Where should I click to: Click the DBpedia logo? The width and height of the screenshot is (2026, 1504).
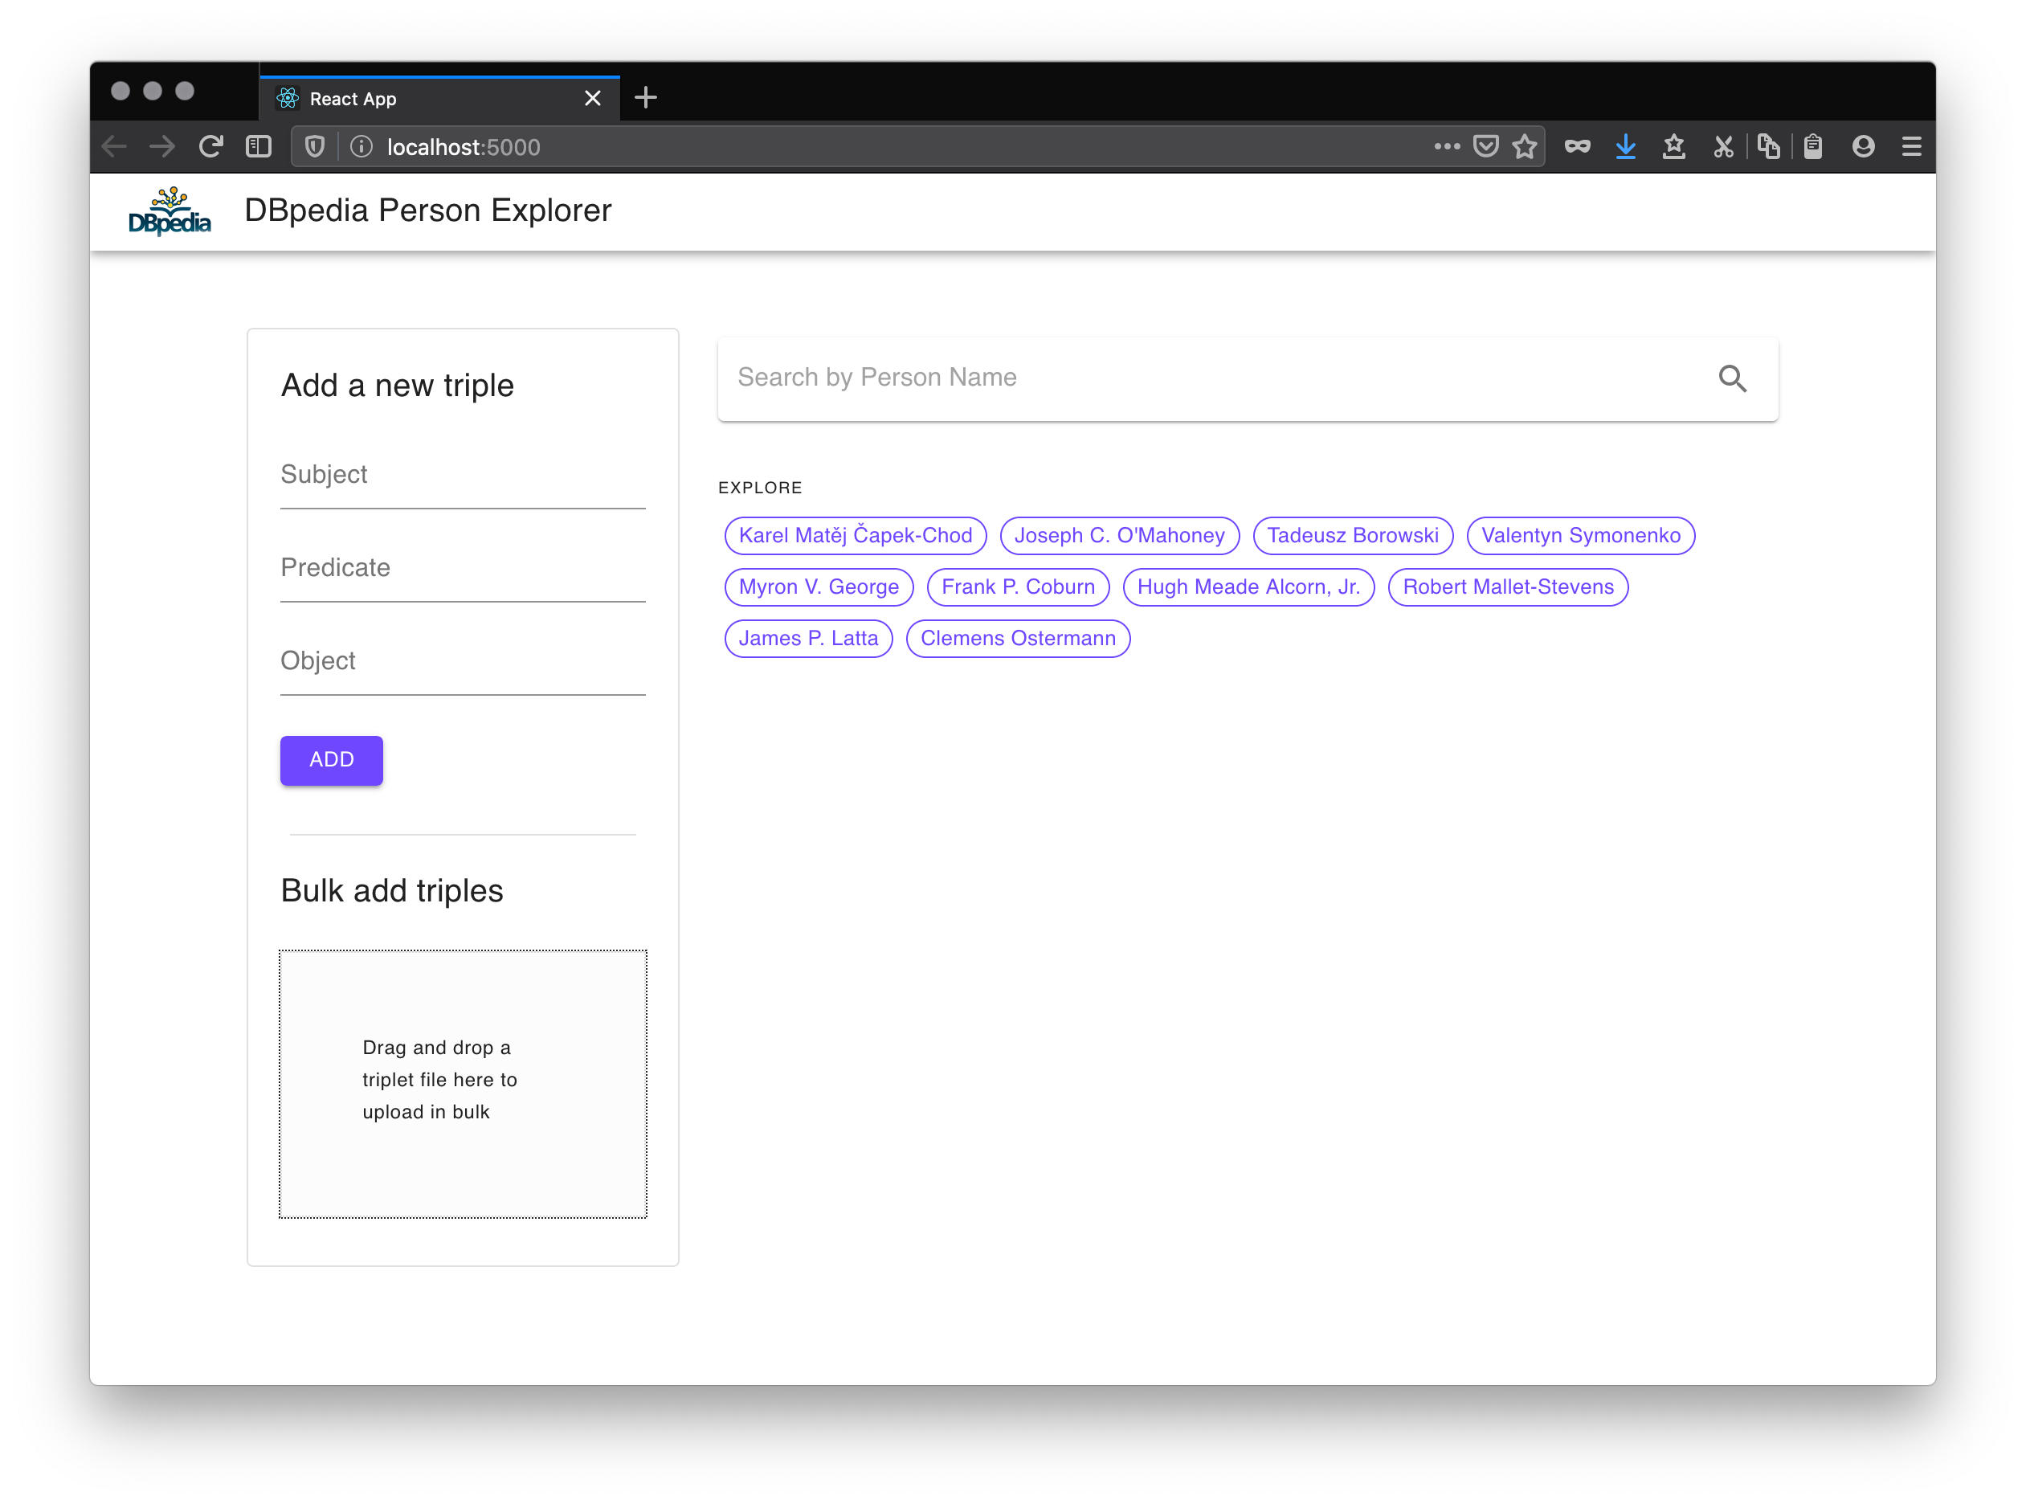pos(170,211)
